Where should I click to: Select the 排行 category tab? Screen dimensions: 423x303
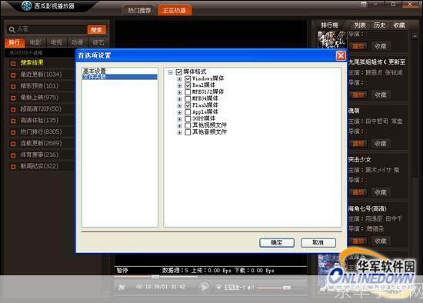pos(15,42)
